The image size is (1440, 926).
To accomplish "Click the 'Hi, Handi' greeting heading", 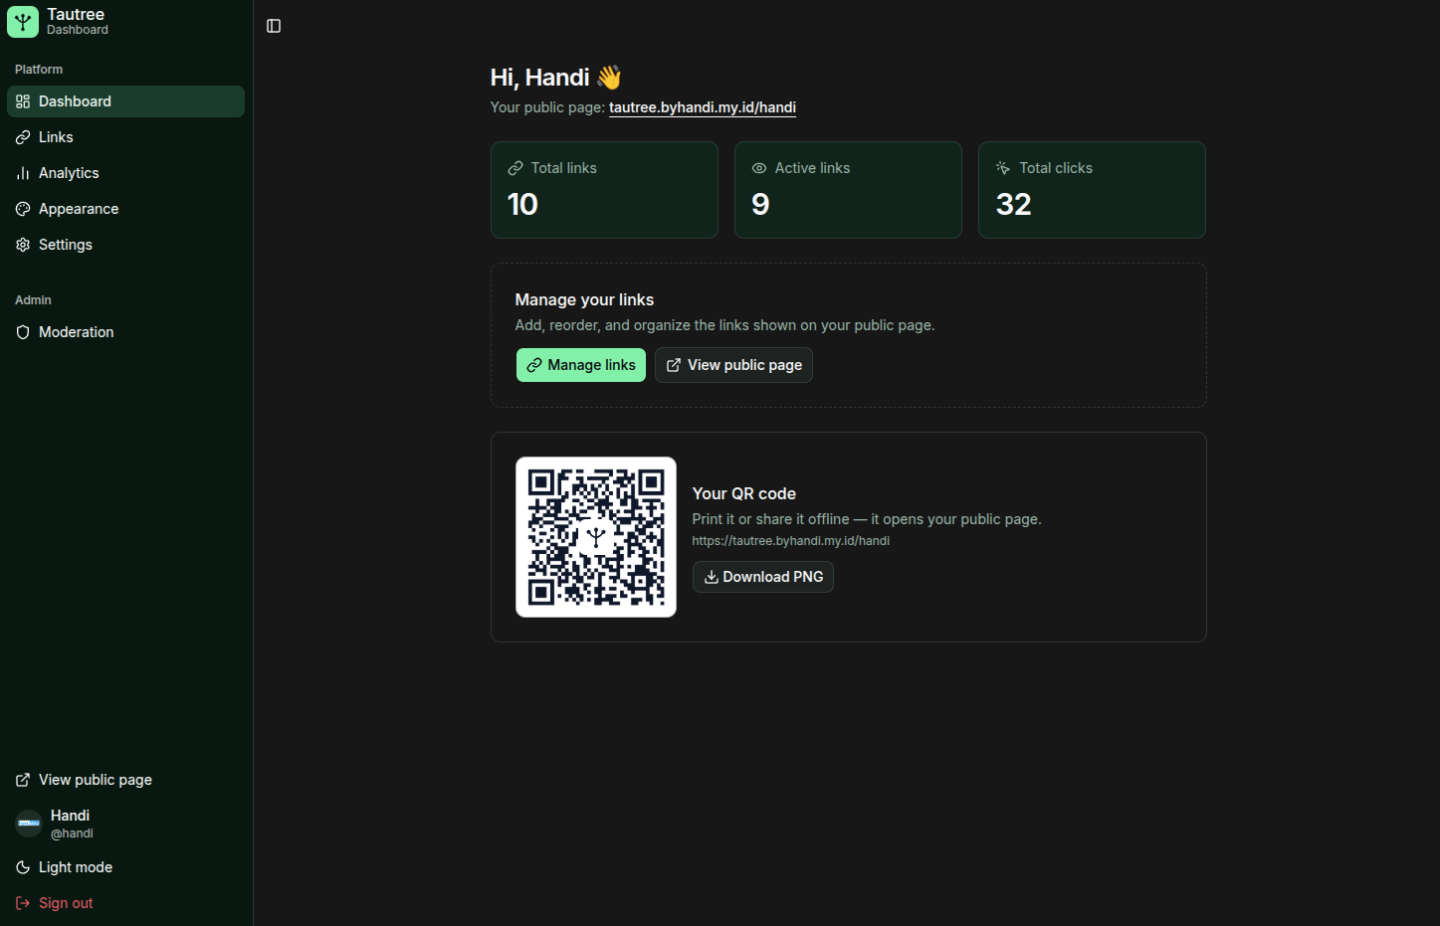I will click(556, 78).
